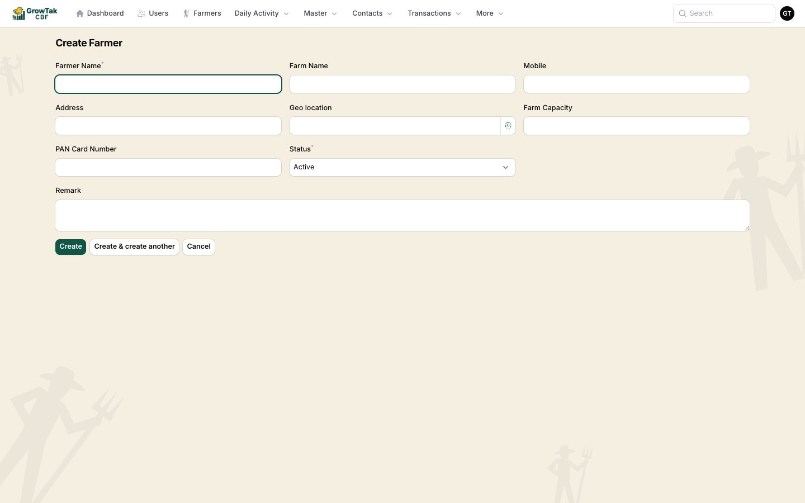Open the More menu

[490, 13]
